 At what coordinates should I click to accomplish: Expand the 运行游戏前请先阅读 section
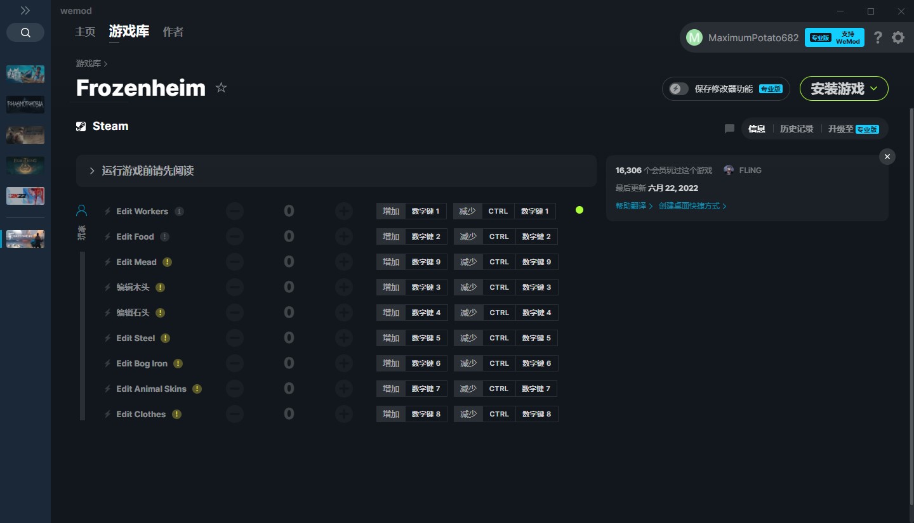pos(336,171)
